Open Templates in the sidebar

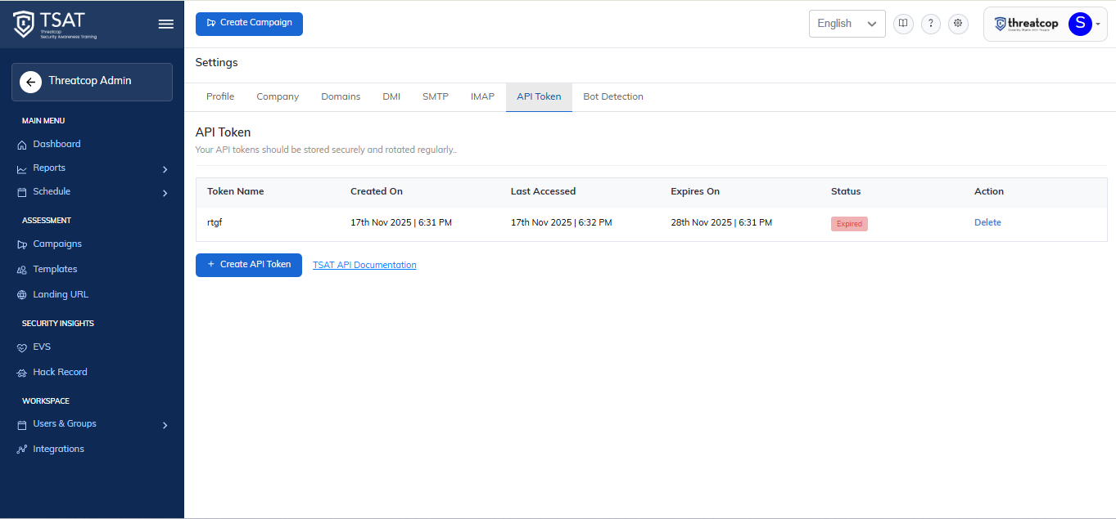(55, 269)
